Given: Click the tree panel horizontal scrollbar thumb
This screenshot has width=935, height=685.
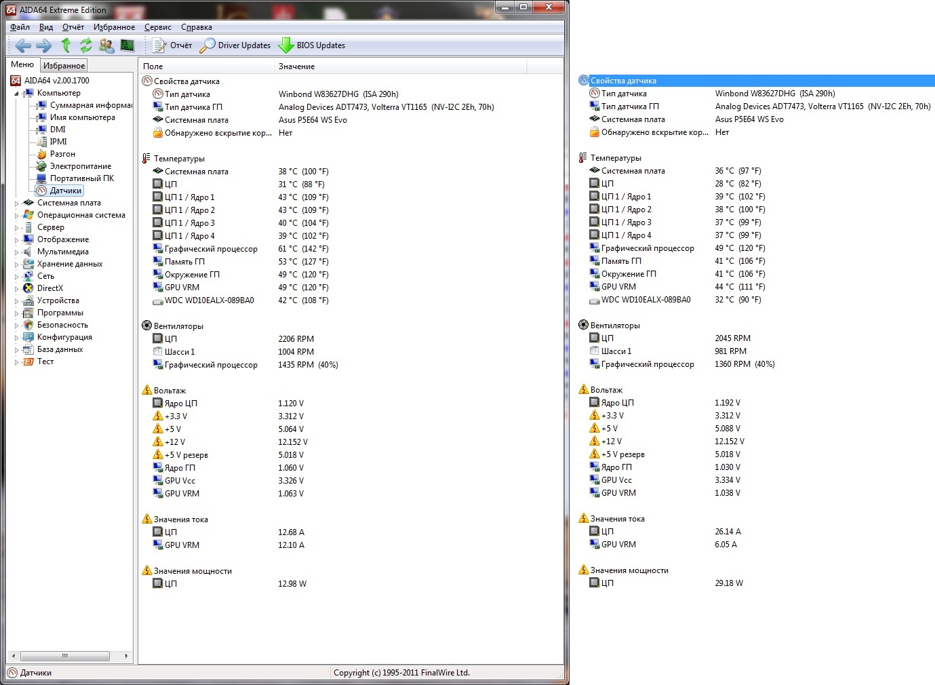Looking at the screenshot, I should [x=65, y=656].
